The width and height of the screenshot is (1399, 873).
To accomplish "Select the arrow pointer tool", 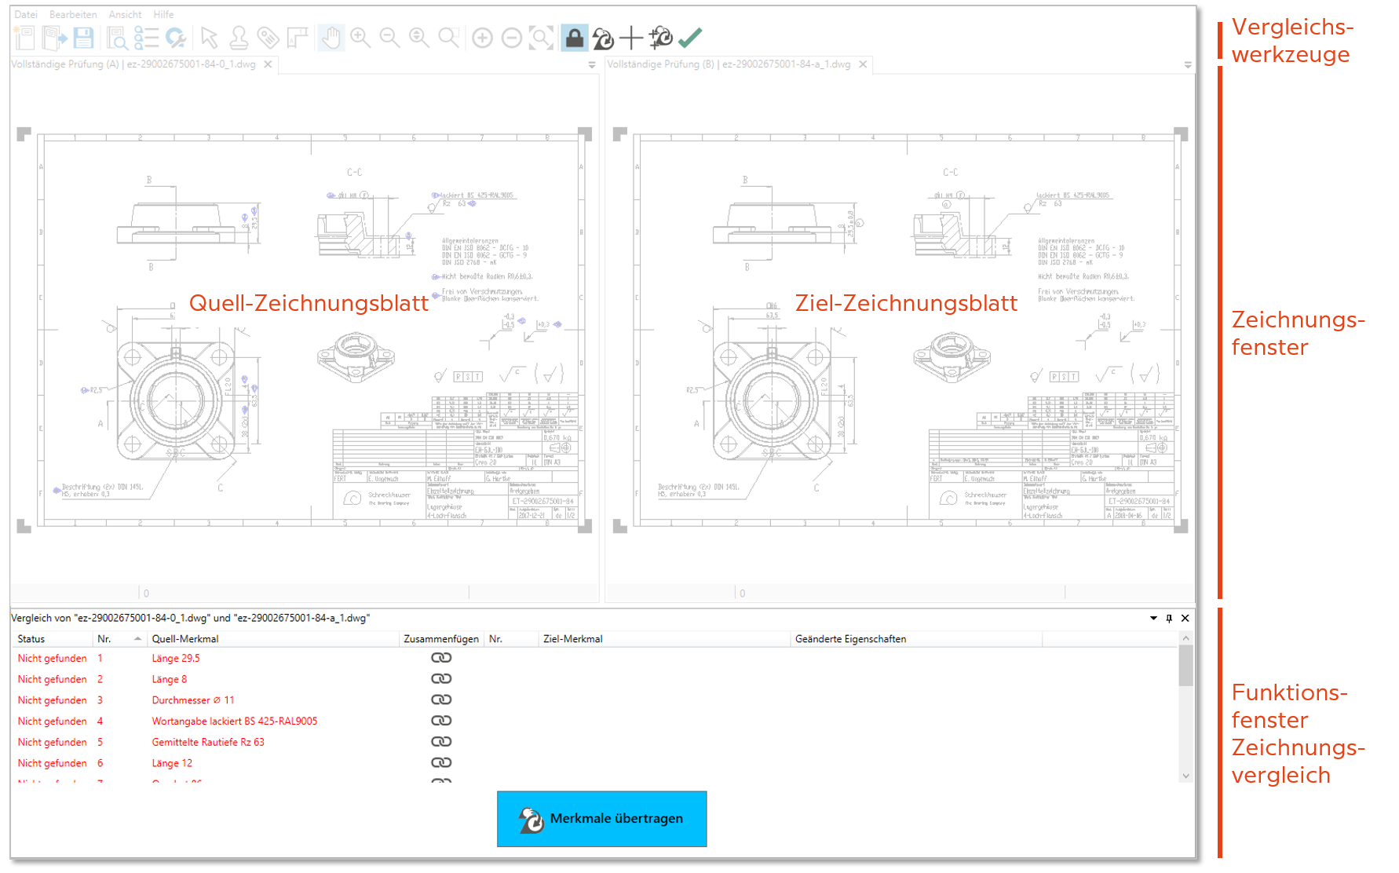I will [209, 38].
